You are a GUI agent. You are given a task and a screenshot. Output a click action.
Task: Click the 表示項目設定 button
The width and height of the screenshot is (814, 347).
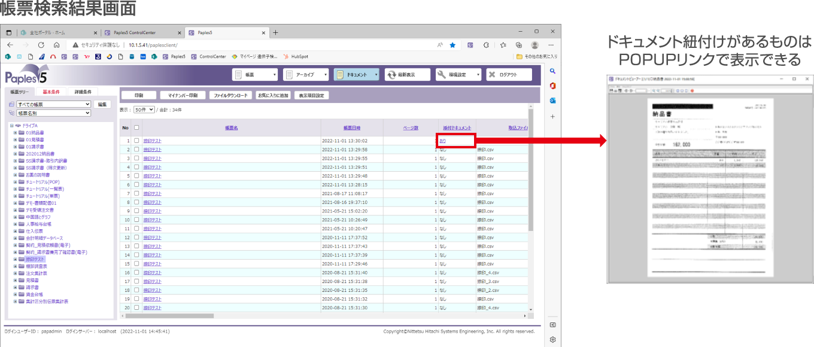tap(311, 95)
